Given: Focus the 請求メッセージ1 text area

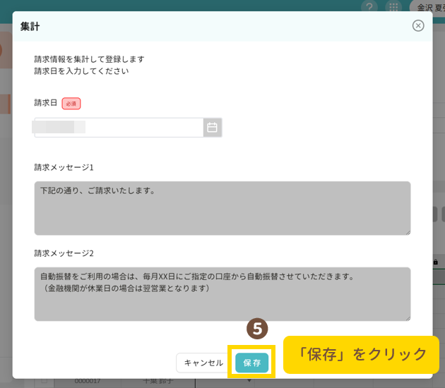Looking at the screenshot, I should click(222, 208).
